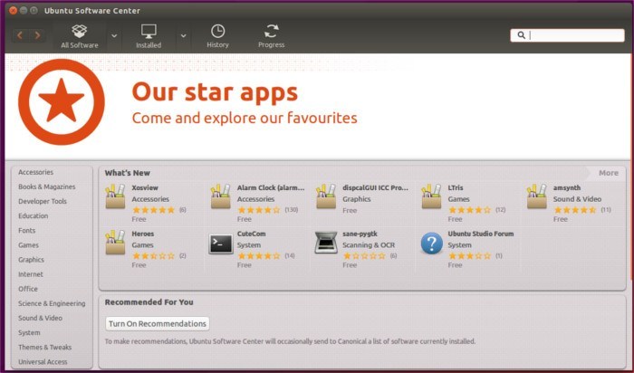Screen dimensions: 634x373
Task: Select the Developer Tools category
Action: 43,201
